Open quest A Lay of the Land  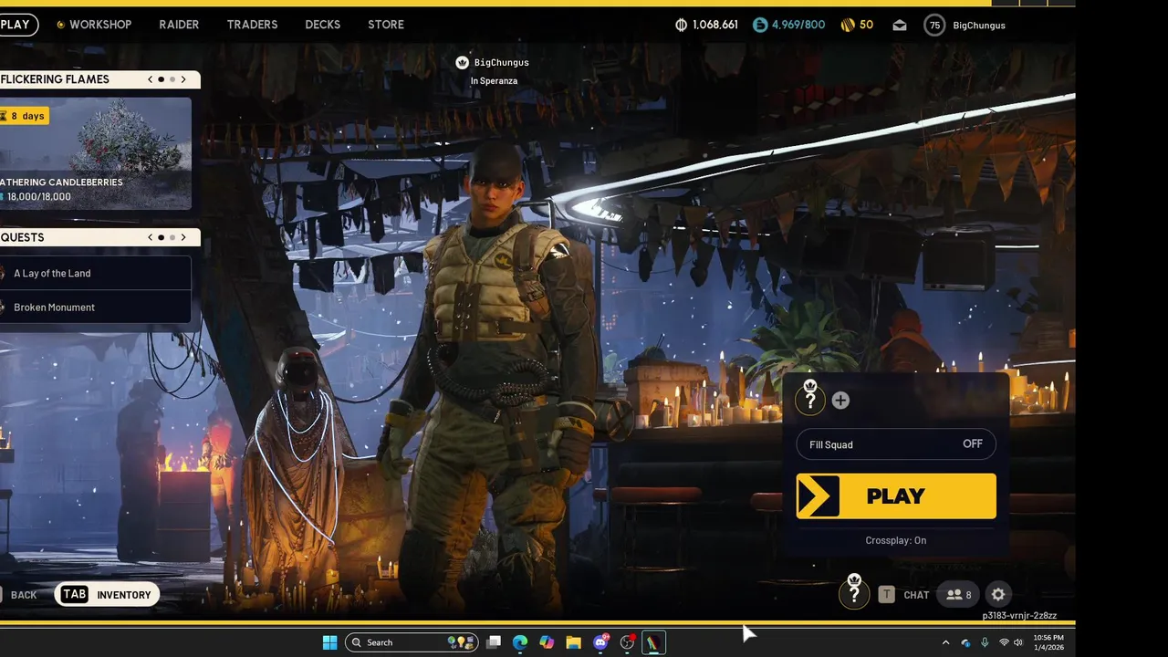95,273
